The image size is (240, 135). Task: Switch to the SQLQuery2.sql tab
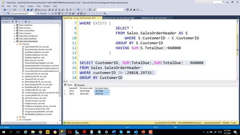tap(118, 18)
